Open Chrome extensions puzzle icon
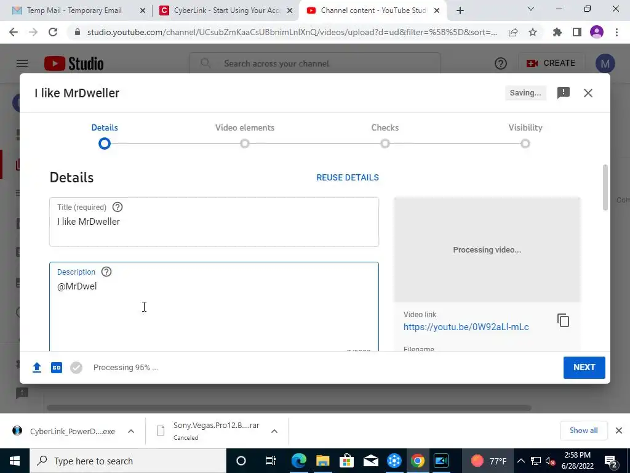 coord(557,33)
